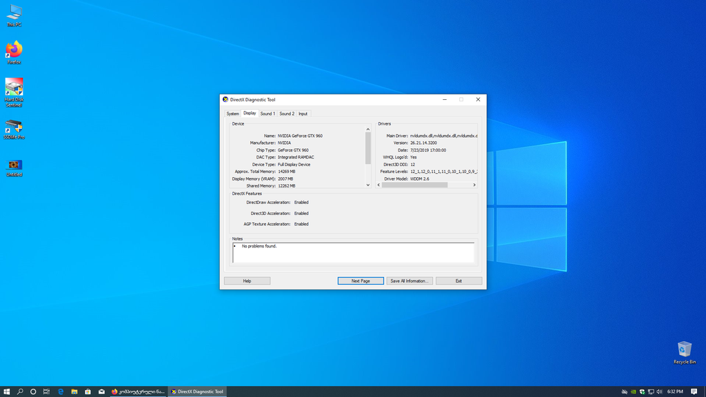
Task: Select the Hard Disk Sentinel desktop icon
Action: (14, 88)
